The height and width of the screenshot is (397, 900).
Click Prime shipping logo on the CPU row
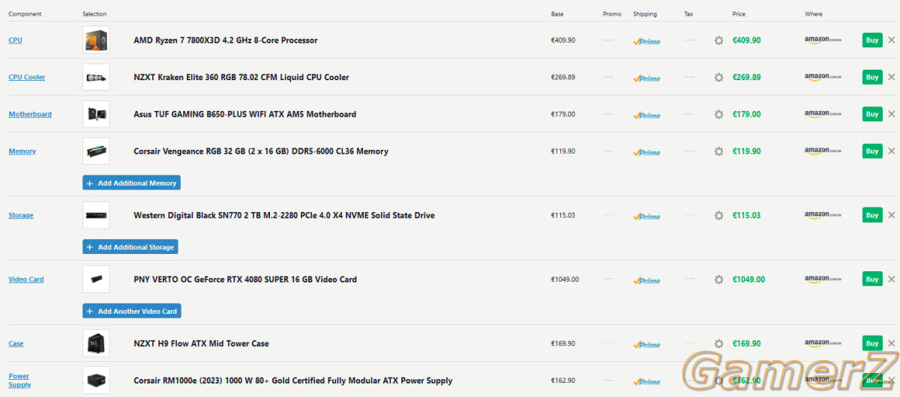(646, 41)
